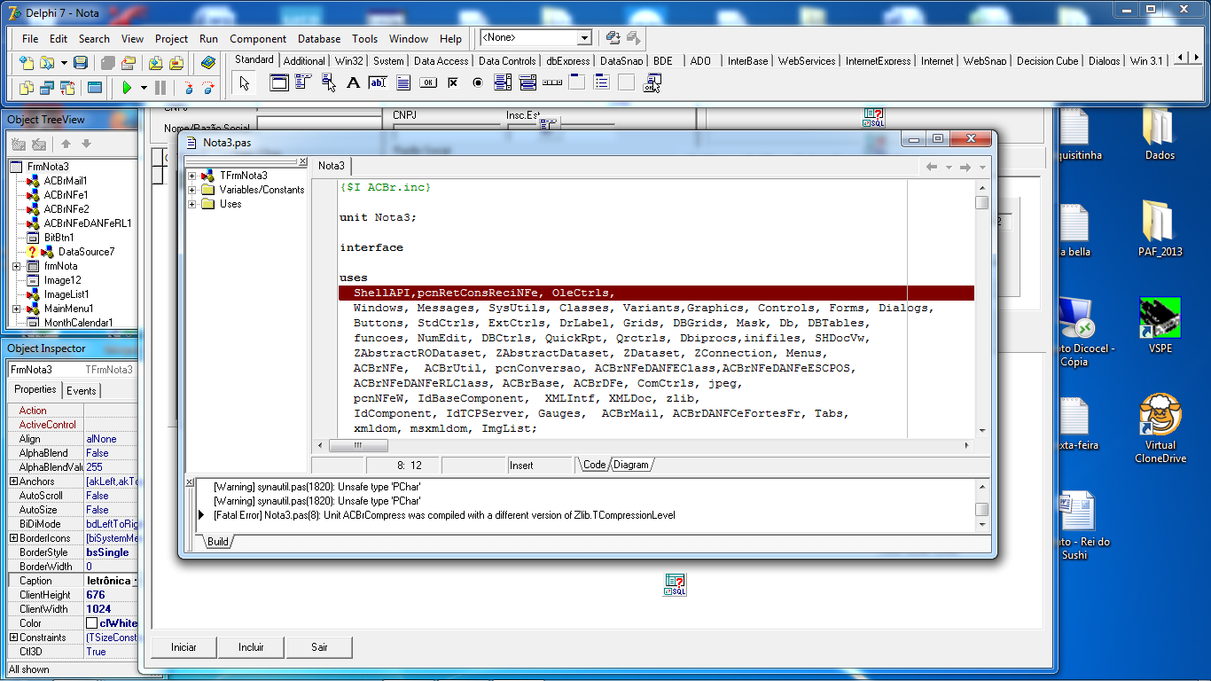Click Toggle Form/Unit toolbar icon
This screenshot has height=681, width=1211.
(66, 88)
